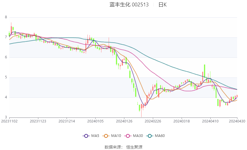Hide the MA10 line via its legend text
The height and width of the screenshot is (150, 247).
tap(116, 136)
